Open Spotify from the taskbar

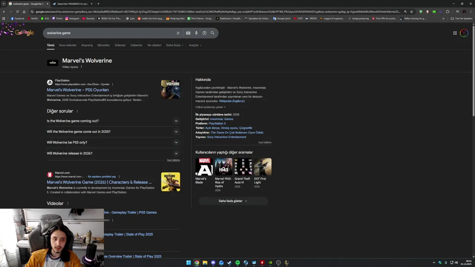237,263
